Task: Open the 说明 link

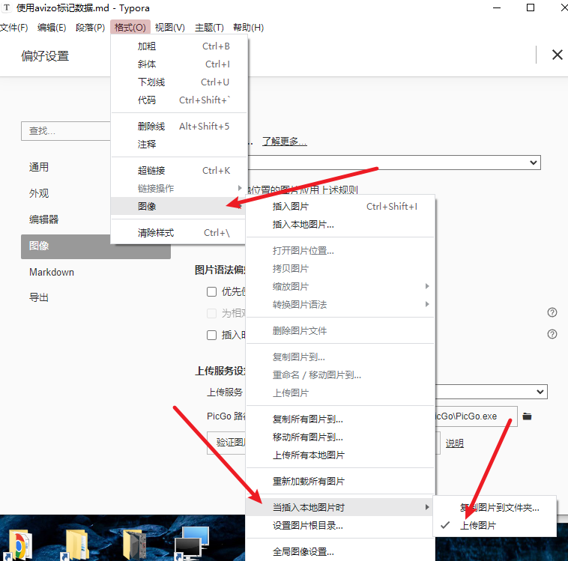Action: (x=455, y=443)
